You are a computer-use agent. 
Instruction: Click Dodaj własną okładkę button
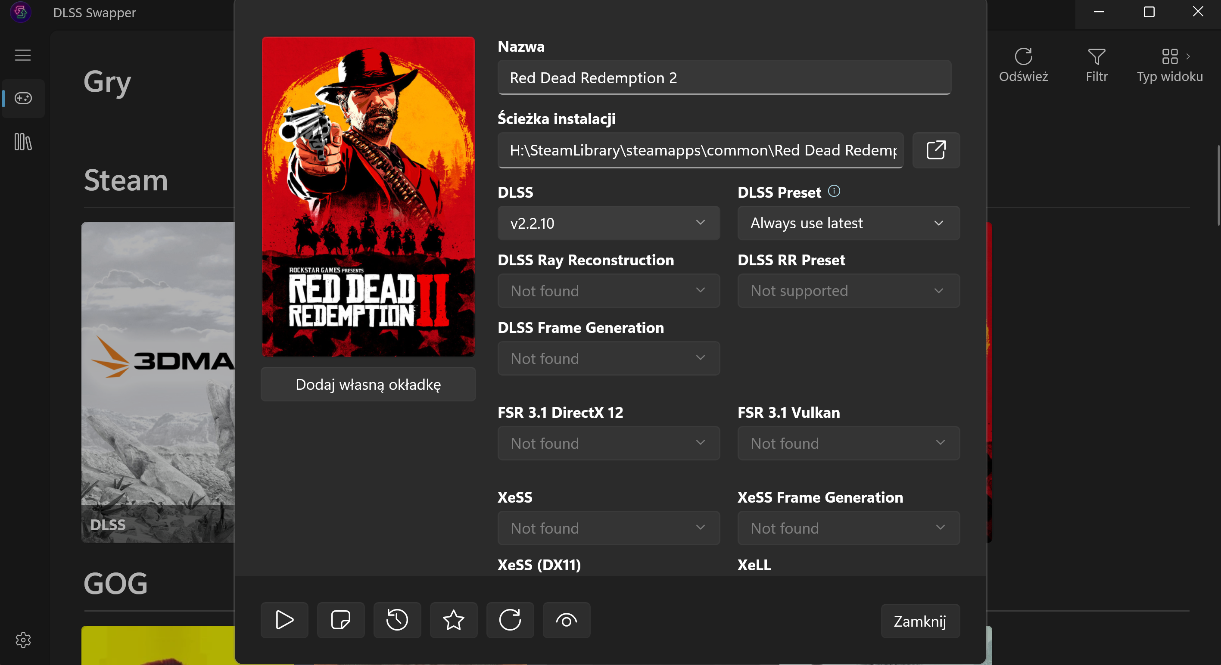368,385
